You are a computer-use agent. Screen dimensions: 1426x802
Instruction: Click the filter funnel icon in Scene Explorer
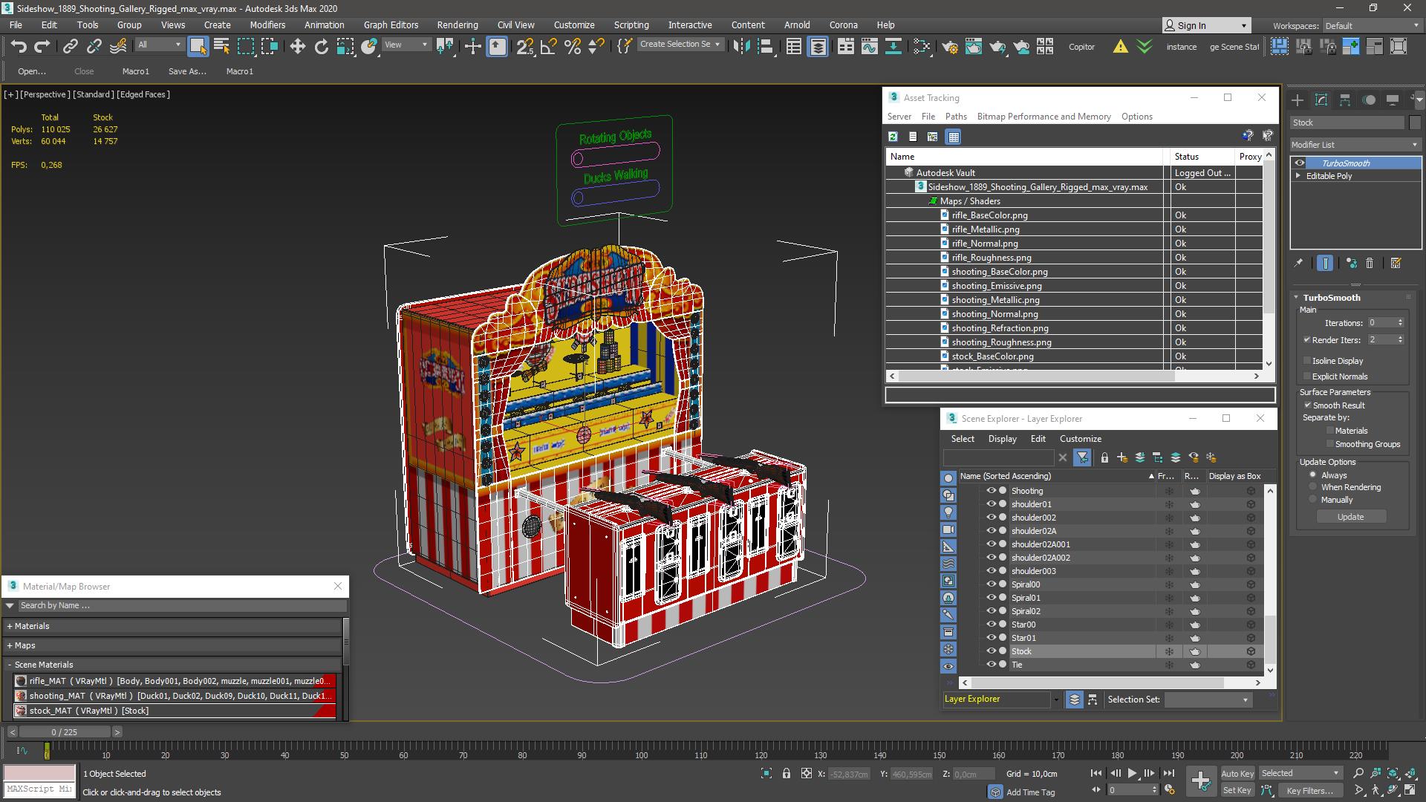(x=1082, y=457)
